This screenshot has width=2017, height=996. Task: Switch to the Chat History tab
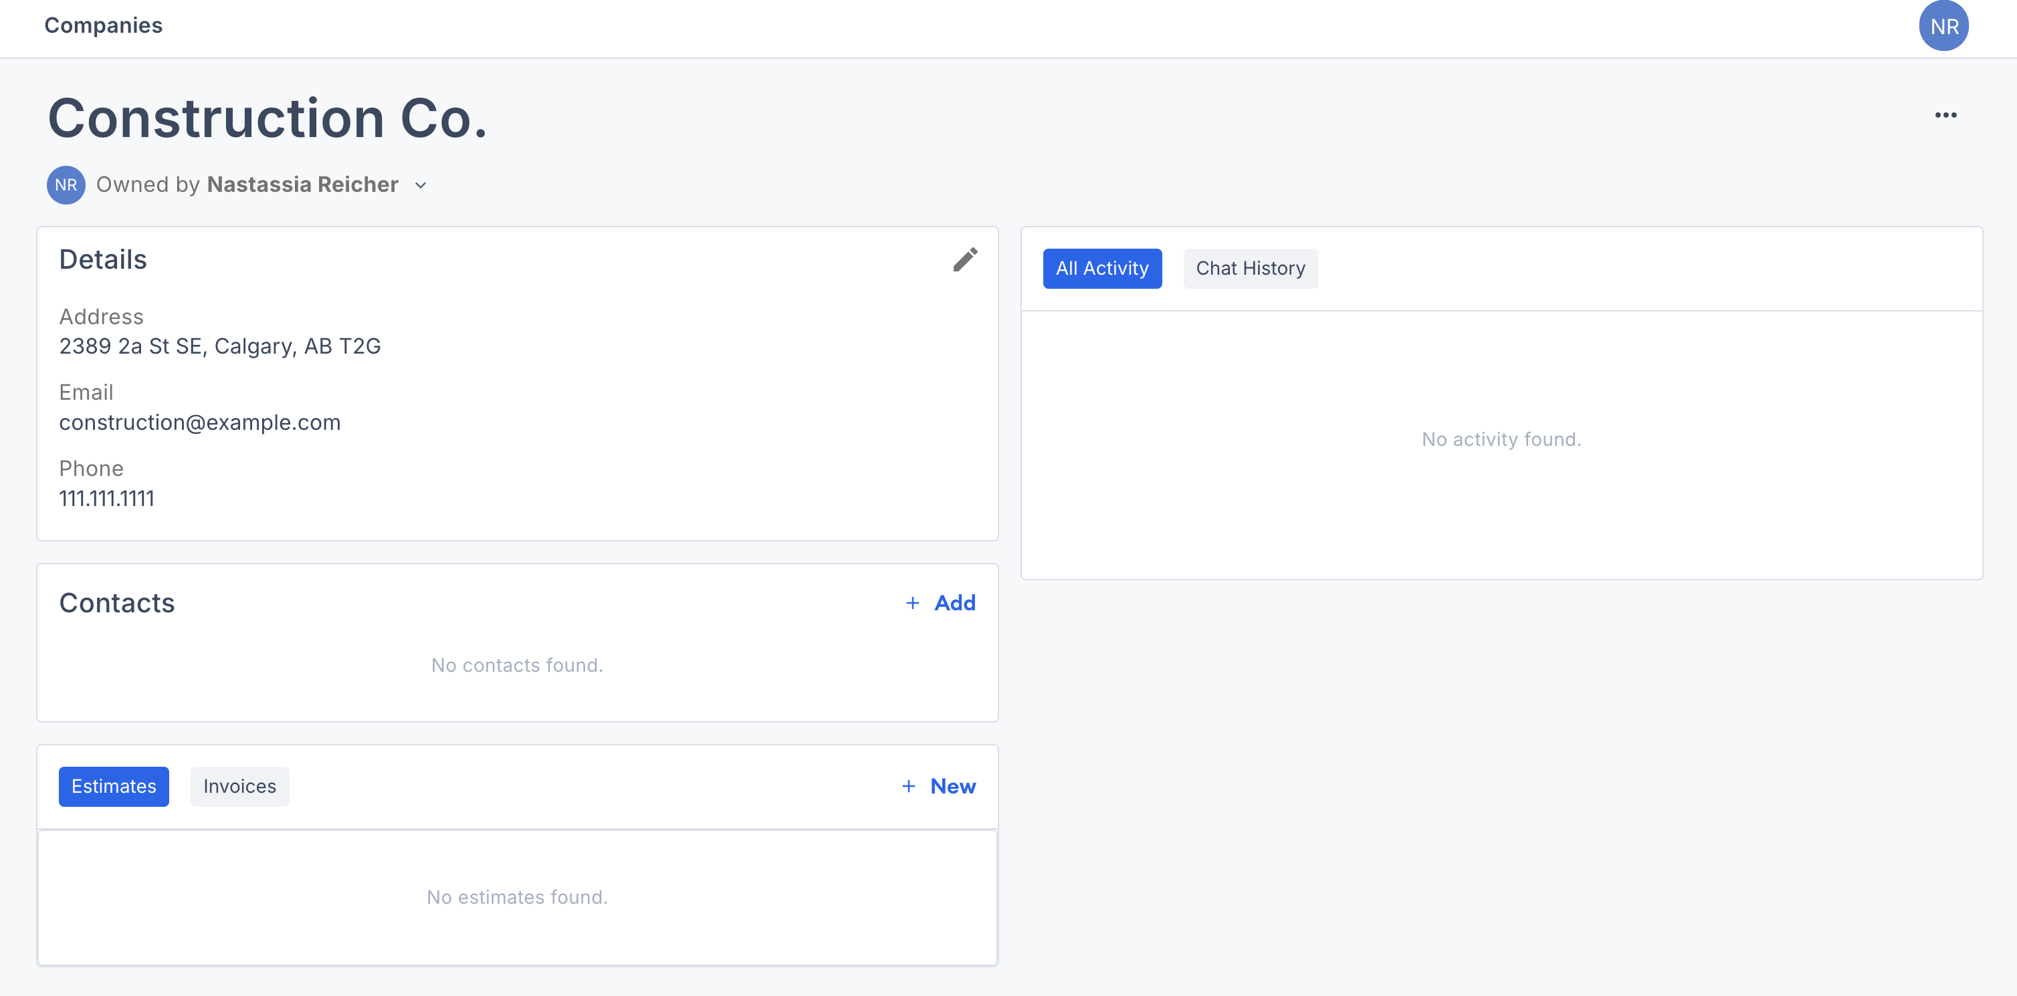[1251, 268]
